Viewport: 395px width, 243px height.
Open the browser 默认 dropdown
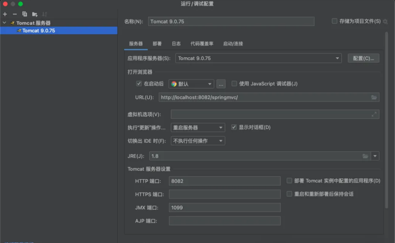(x=191, y=84)
